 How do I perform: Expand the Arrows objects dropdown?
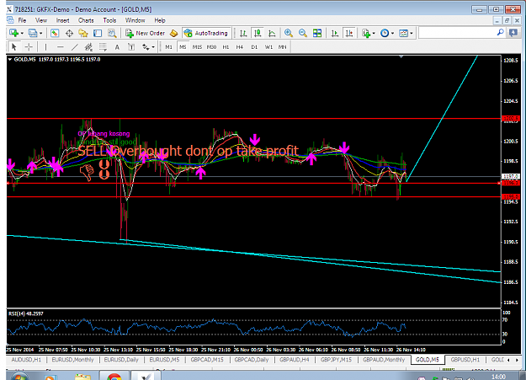pyautogui.click(x=153, y=47)
